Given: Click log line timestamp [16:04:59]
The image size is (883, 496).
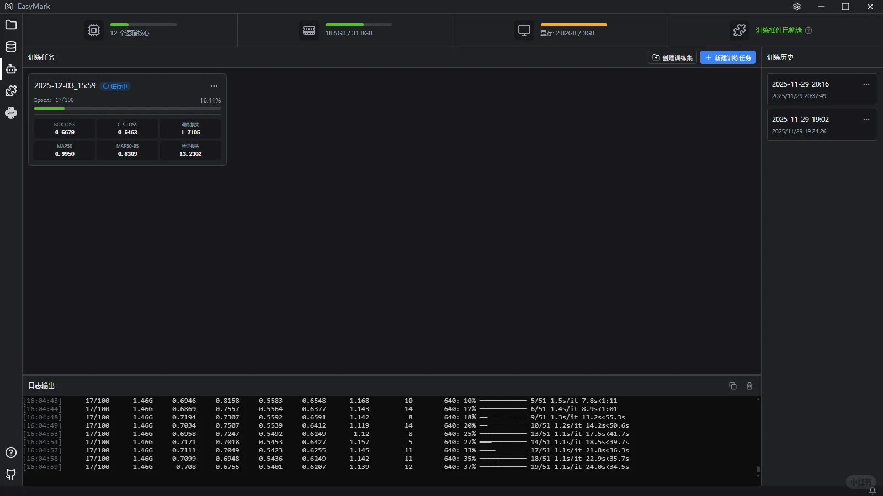Looking at the screenshot, I should (x=42, y=467).
